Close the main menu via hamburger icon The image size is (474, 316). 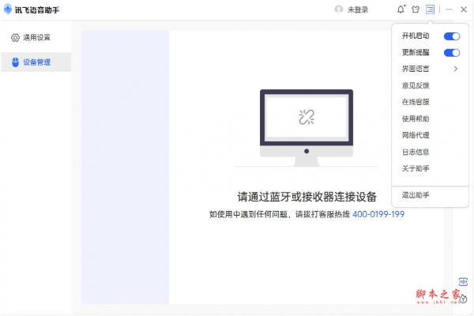coord(430,9)
